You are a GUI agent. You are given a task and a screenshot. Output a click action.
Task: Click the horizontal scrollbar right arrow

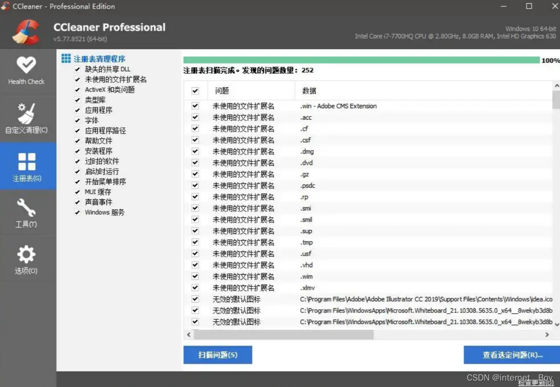[547, 334]
